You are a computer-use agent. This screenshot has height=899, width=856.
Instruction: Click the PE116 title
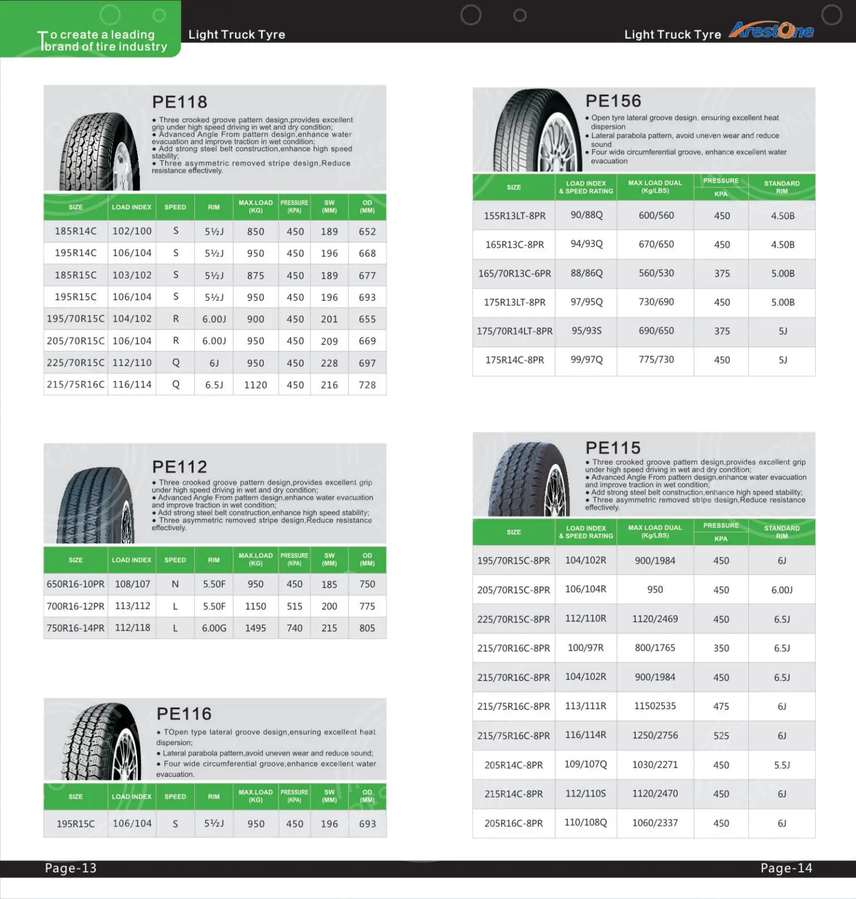point(184,714)
